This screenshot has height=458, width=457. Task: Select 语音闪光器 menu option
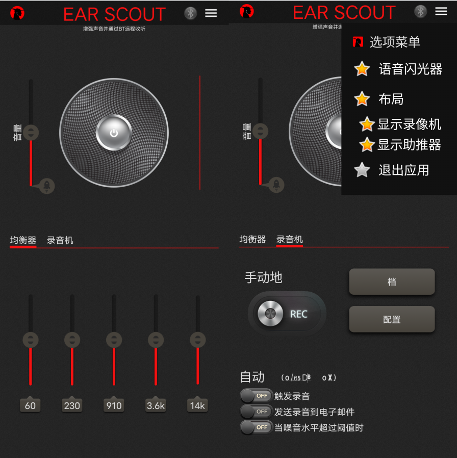[x=410, y=69]
